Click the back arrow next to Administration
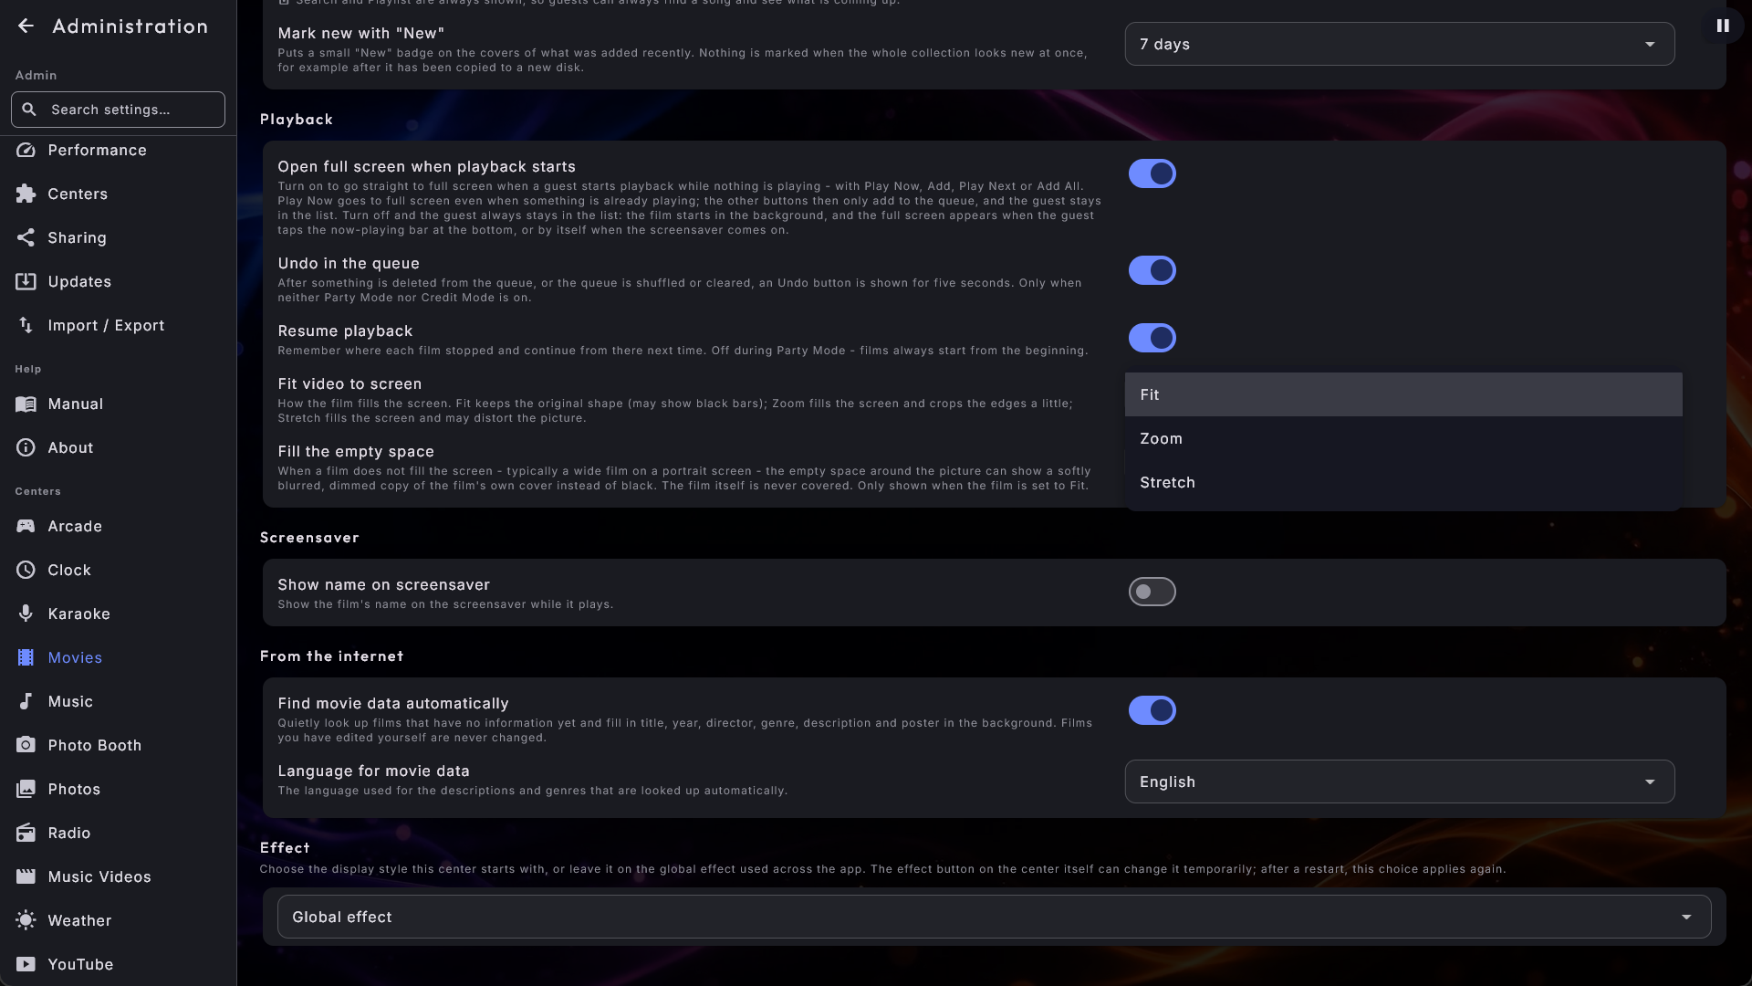Viewport: 1752px width, 986px height. [x=26, y=26]
